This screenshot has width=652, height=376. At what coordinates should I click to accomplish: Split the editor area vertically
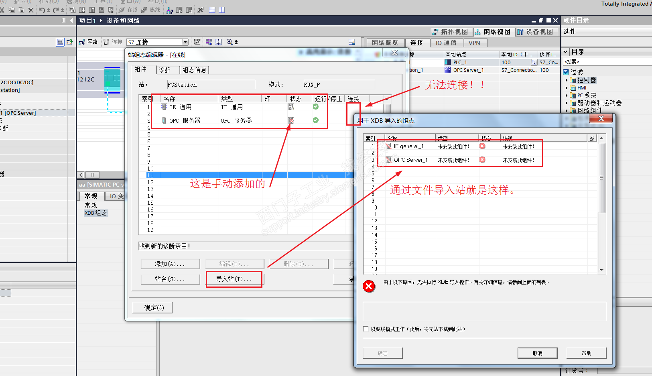(x=222, y=10)
